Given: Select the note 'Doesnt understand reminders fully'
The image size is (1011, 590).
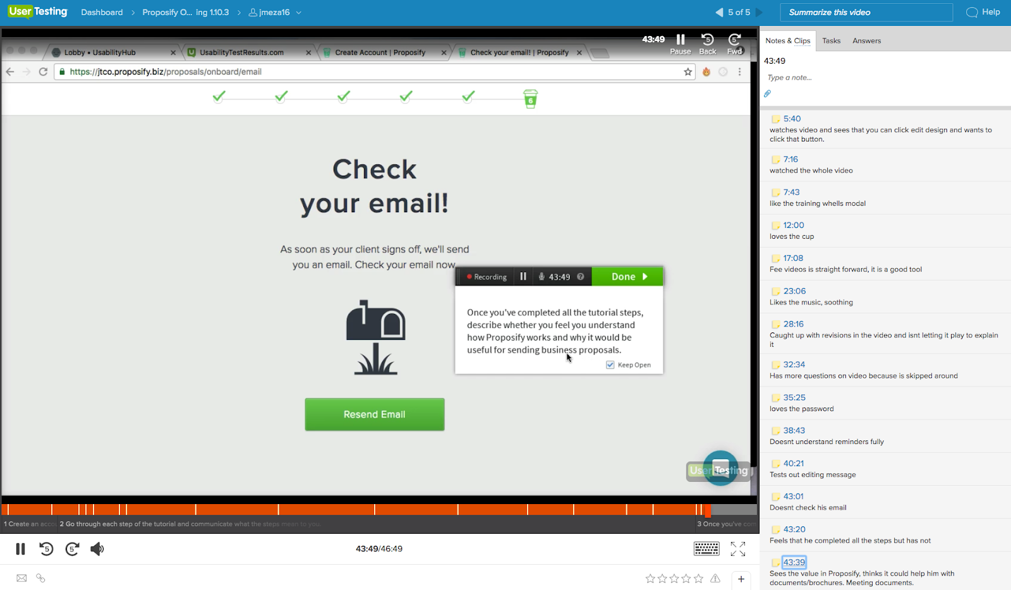Looking at the screenshot, I should pyautogui.click(x=826, y=442).
